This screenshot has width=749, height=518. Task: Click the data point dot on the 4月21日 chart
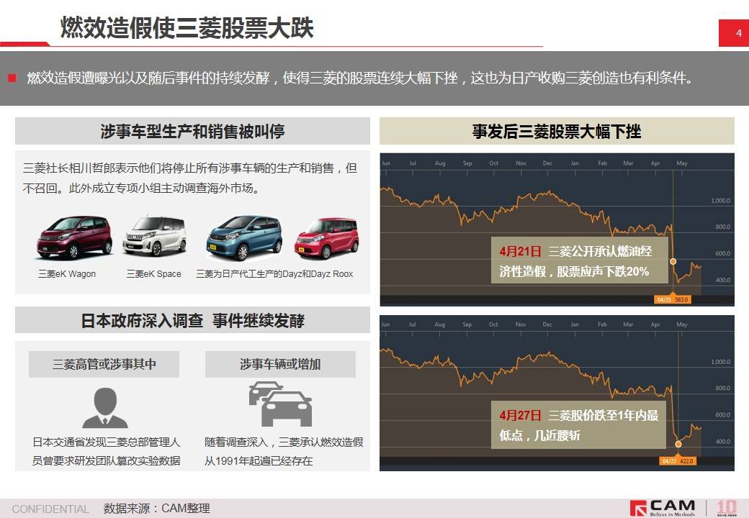click(x=673, y=261)
